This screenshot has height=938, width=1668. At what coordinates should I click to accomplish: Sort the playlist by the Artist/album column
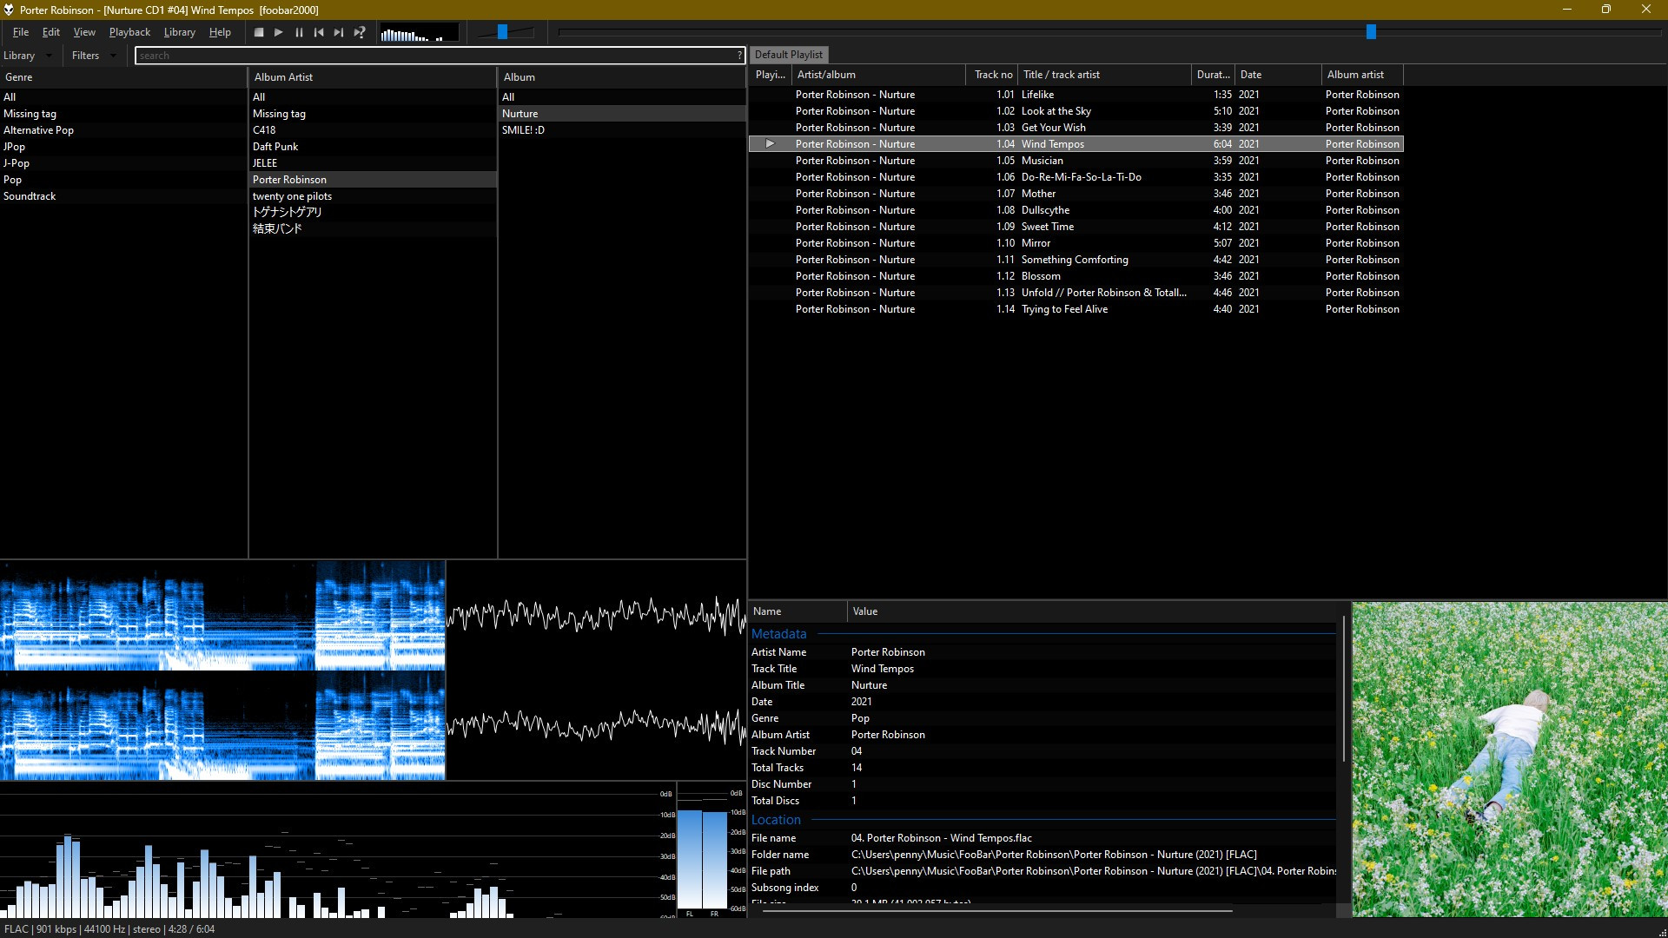pyautogui.click(x=878, y=75)
